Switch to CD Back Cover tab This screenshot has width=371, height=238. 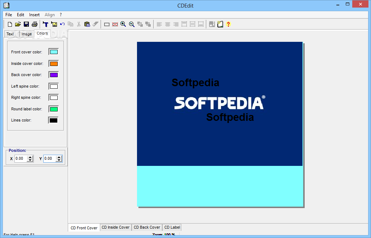147,227
